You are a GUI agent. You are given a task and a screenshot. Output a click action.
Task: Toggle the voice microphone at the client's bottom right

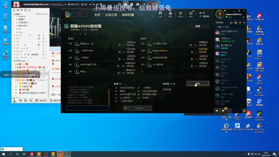point(229,111)
